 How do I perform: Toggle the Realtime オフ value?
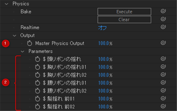click(x=102, y=28)
